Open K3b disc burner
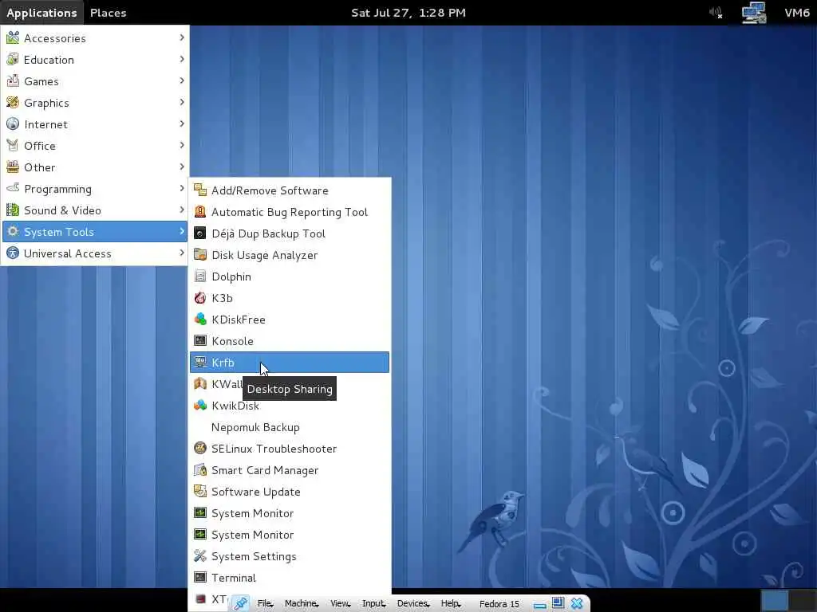 [290, 298]
